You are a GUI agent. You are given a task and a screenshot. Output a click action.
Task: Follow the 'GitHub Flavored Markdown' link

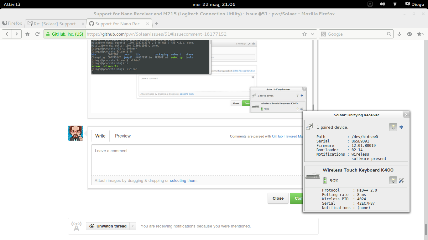point(287,136)
